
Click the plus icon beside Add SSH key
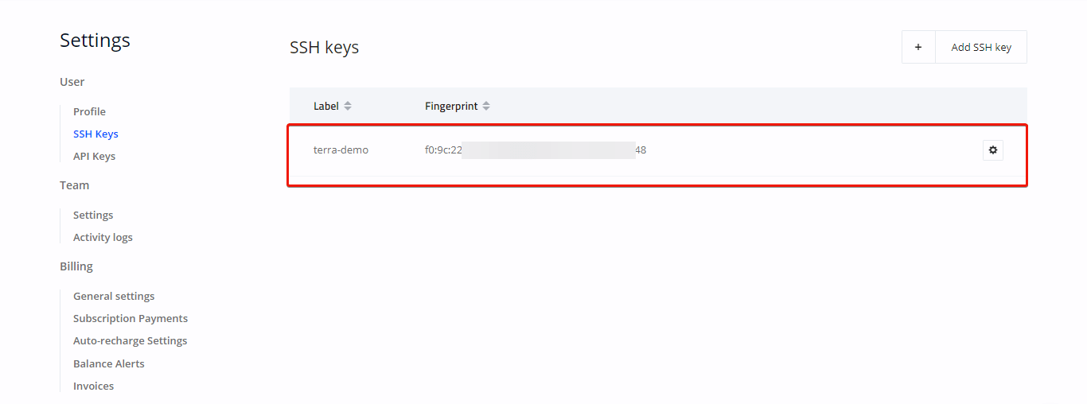pyautogui.click(x=918, y=47)
